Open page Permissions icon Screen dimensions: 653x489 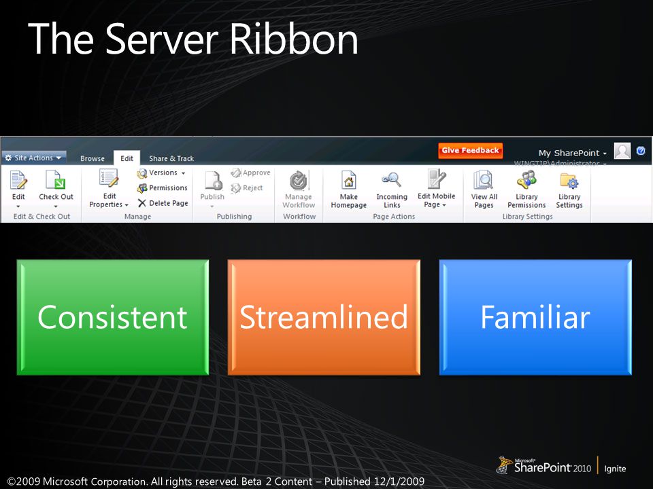coord(142,188)
